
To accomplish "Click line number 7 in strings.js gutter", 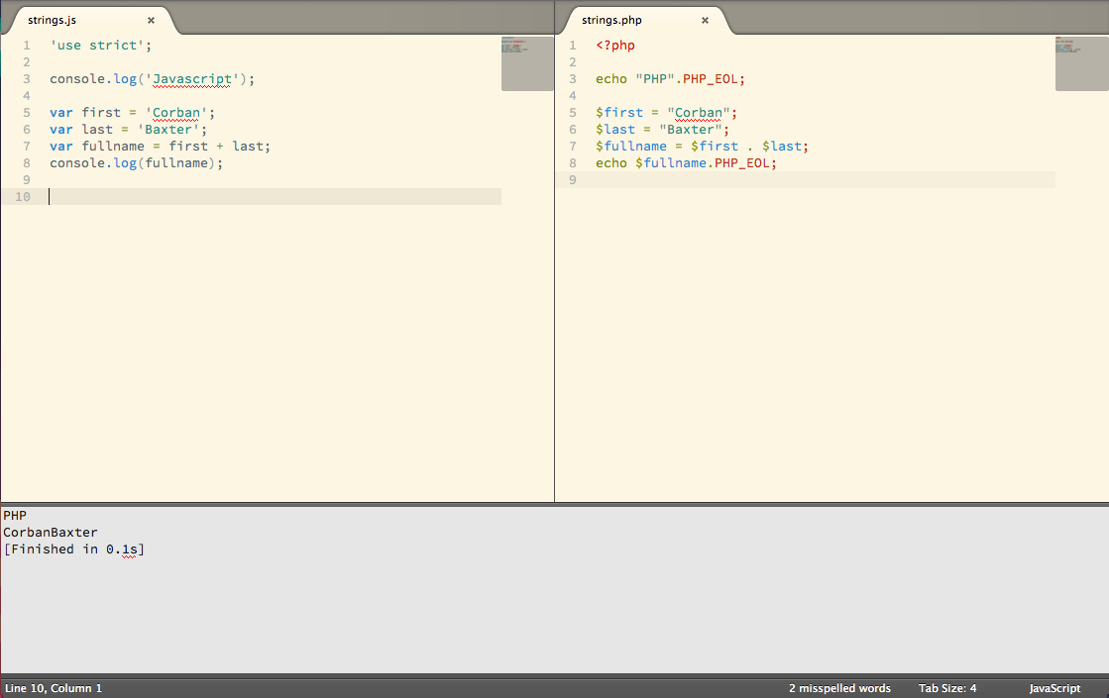I will [x=27, y=147].
